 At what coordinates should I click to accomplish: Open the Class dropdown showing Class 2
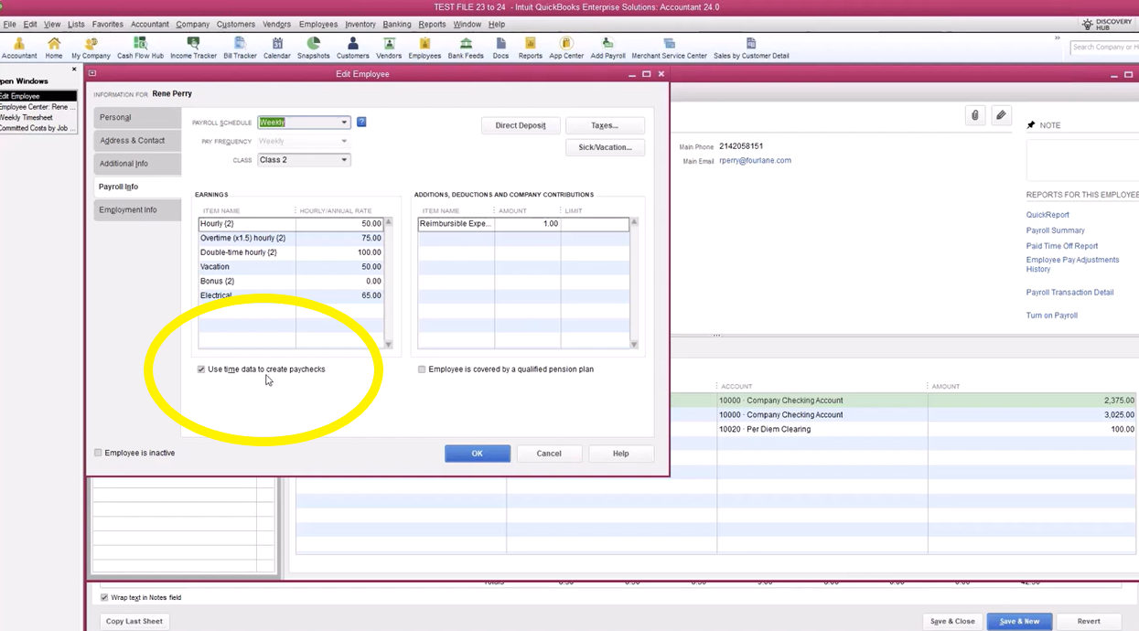click(x=344, y=160)
